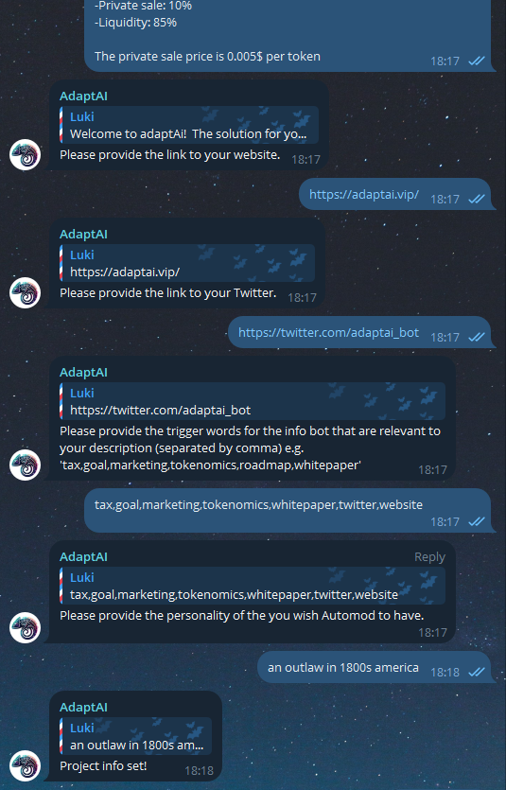Open the https://adaptai.vip/ link in sent message
This screenshot has width=506, height=790.
(363, 195)
